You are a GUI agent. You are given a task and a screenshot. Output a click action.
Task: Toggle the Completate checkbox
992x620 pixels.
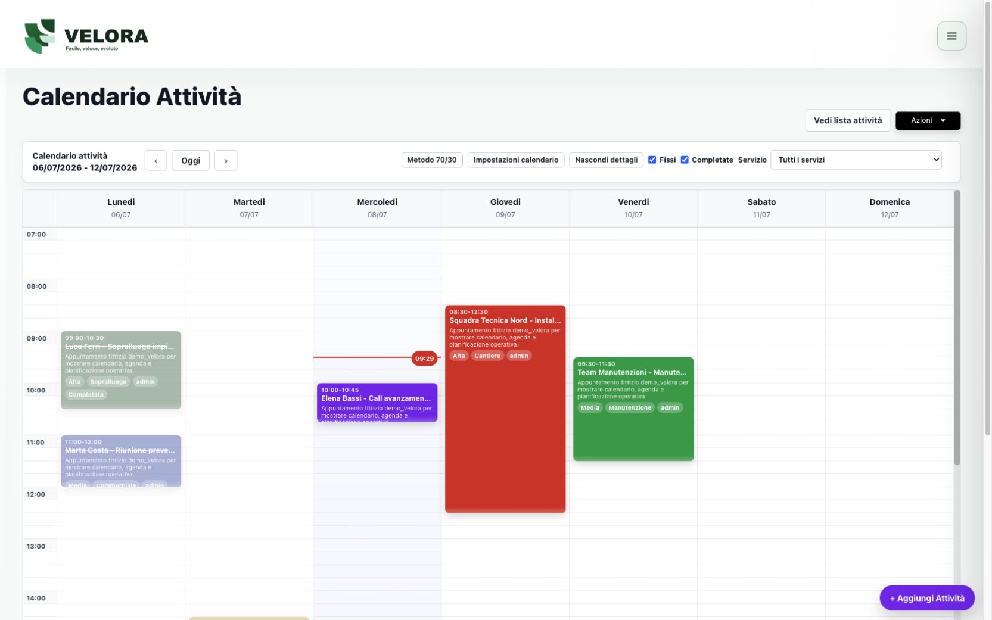coord(685,160)
